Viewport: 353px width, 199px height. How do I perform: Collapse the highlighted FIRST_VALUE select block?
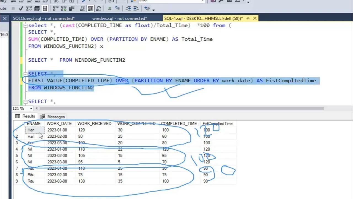point(25,74)
